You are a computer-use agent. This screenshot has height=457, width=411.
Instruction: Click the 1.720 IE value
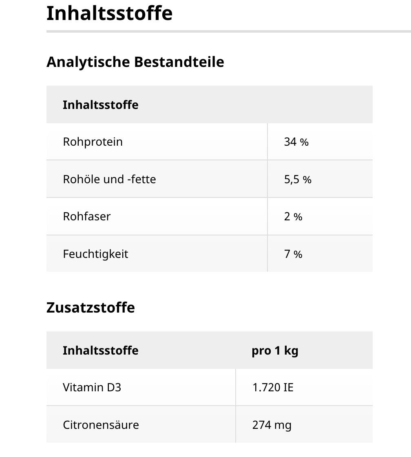click(273, 387)
